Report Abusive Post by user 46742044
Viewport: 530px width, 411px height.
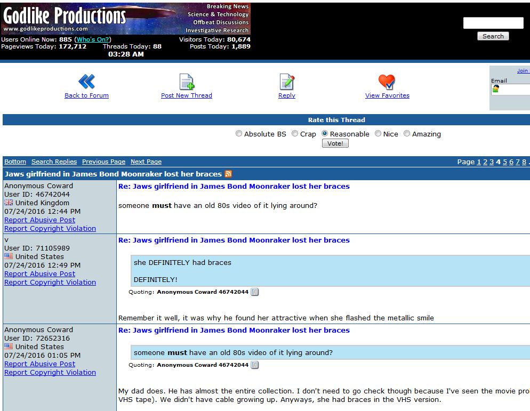39,220
